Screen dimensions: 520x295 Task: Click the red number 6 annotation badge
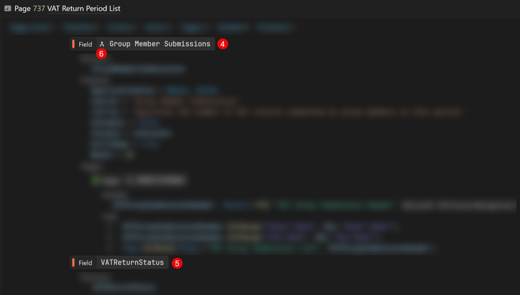click(101, 54)
